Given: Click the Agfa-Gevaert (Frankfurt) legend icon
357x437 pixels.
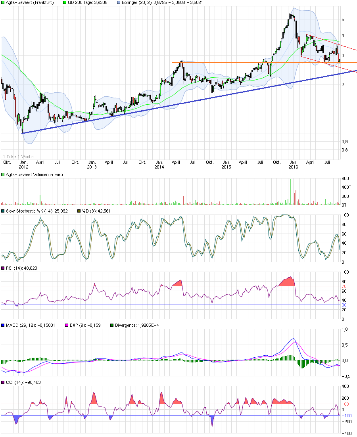Looking at the screenshot, I should click(2, 2).
